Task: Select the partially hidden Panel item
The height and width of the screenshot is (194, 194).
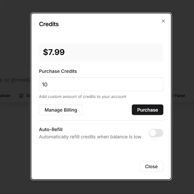Action: pyautogui.click(x=179, y=96)
